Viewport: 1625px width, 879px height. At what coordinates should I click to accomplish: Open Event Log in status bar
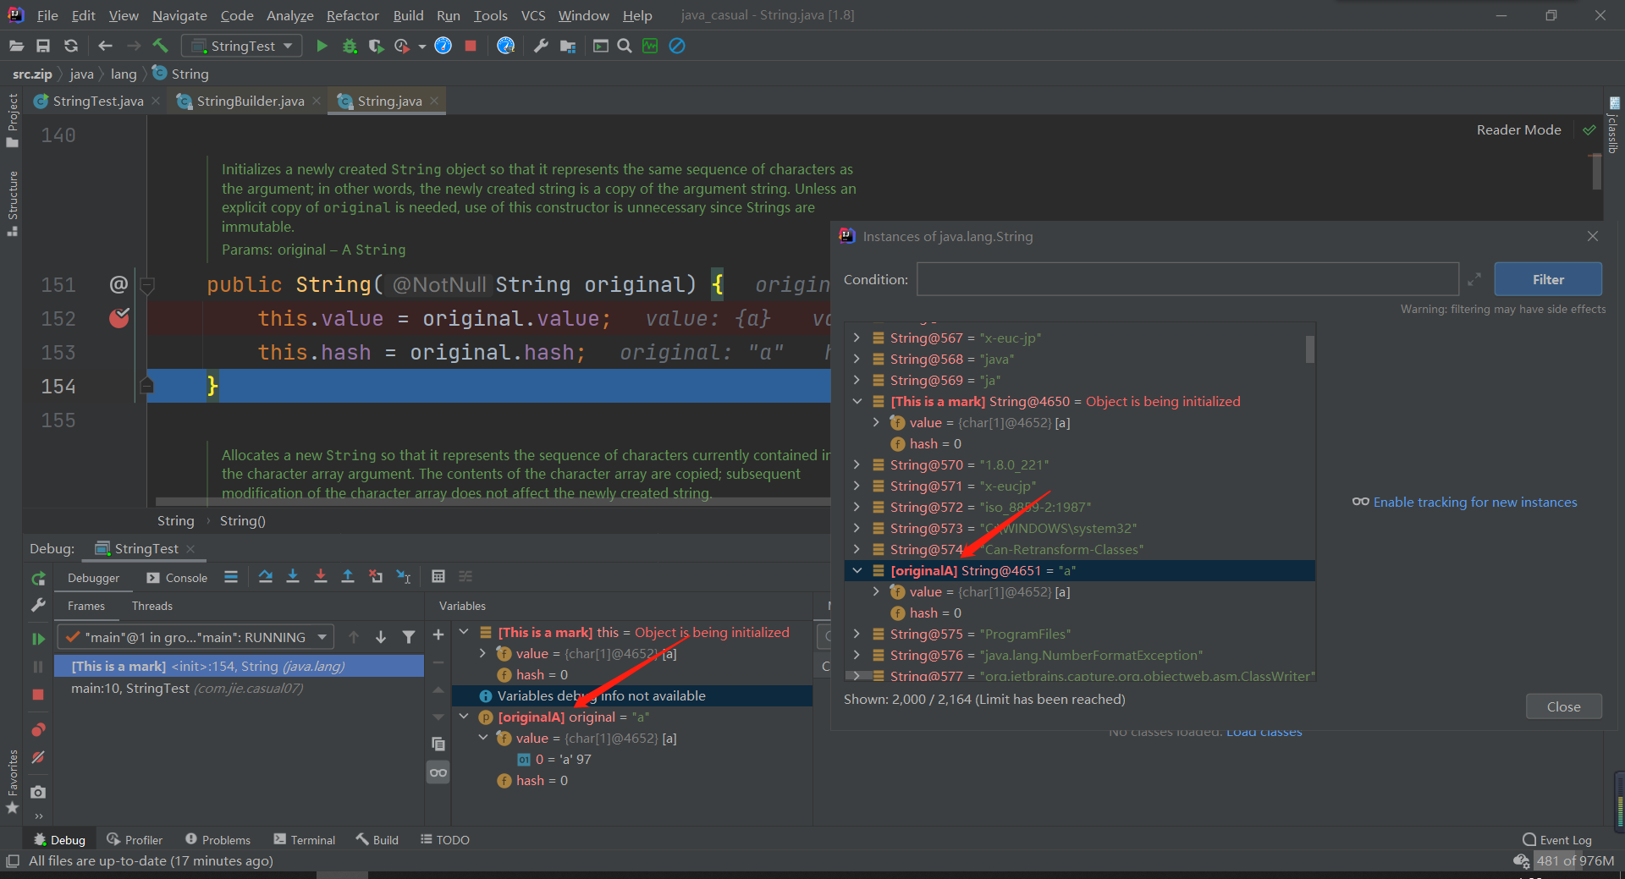pyautogui.click(x=1557, y=839)
